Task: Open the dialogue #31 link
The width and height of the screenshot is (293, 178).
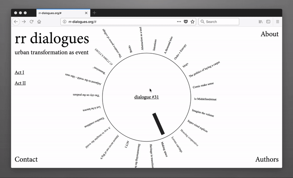Action: [x=146, y=97]
